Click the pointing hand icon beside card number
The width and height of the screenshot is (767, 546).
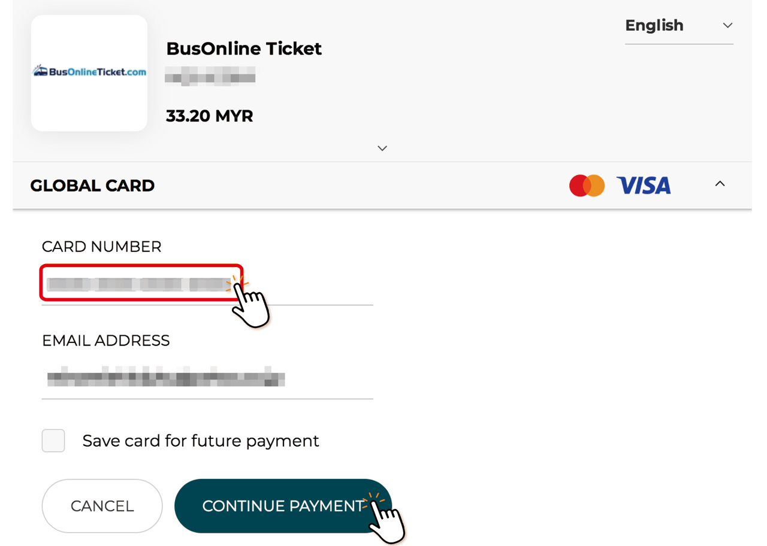tap(250, 304)
